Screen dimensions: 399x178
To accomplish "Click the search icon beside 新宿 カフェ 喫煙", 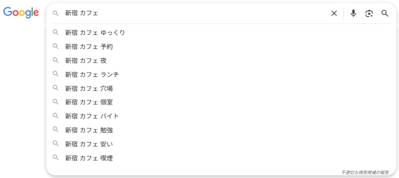I will [56, 158].
